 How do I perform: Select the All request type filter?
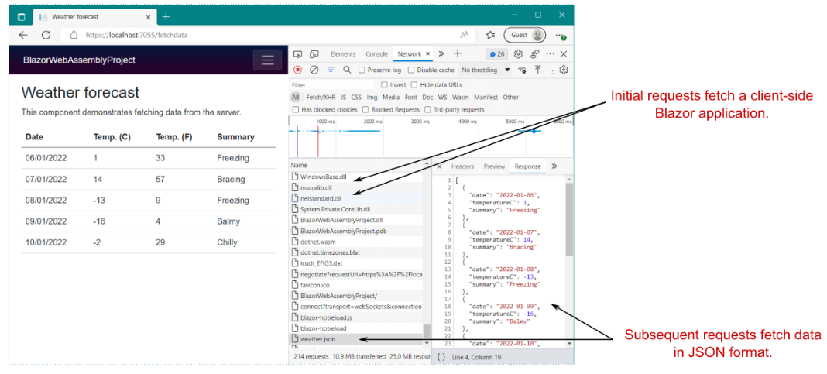[295, 97]
